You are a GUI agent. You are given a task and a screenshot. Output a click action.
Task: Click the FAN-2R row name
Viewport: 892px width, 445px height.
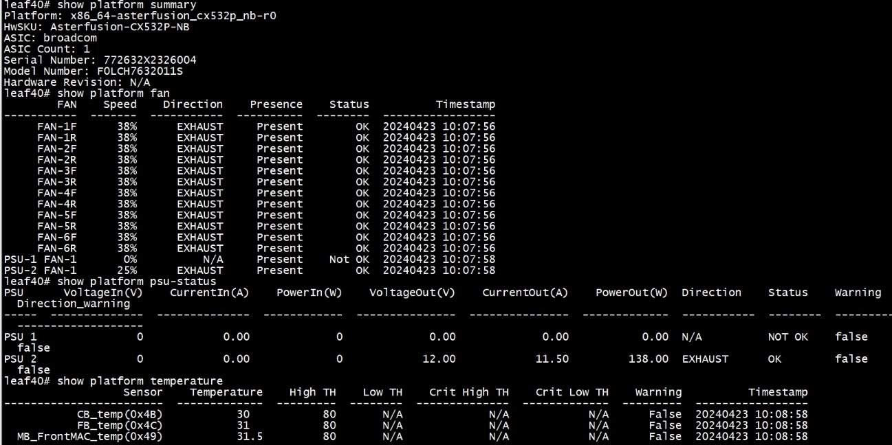click(x=57, y=159)
